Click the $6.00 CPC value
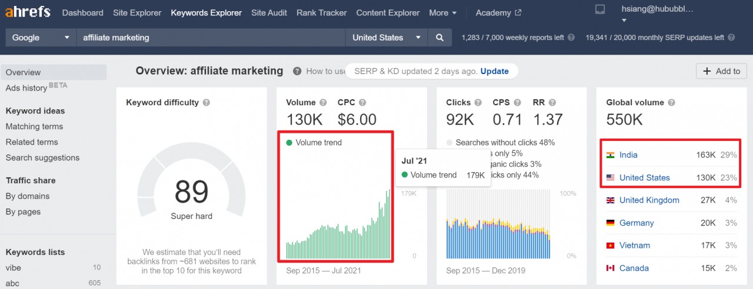The image size is (753, 289). point(357,120)
